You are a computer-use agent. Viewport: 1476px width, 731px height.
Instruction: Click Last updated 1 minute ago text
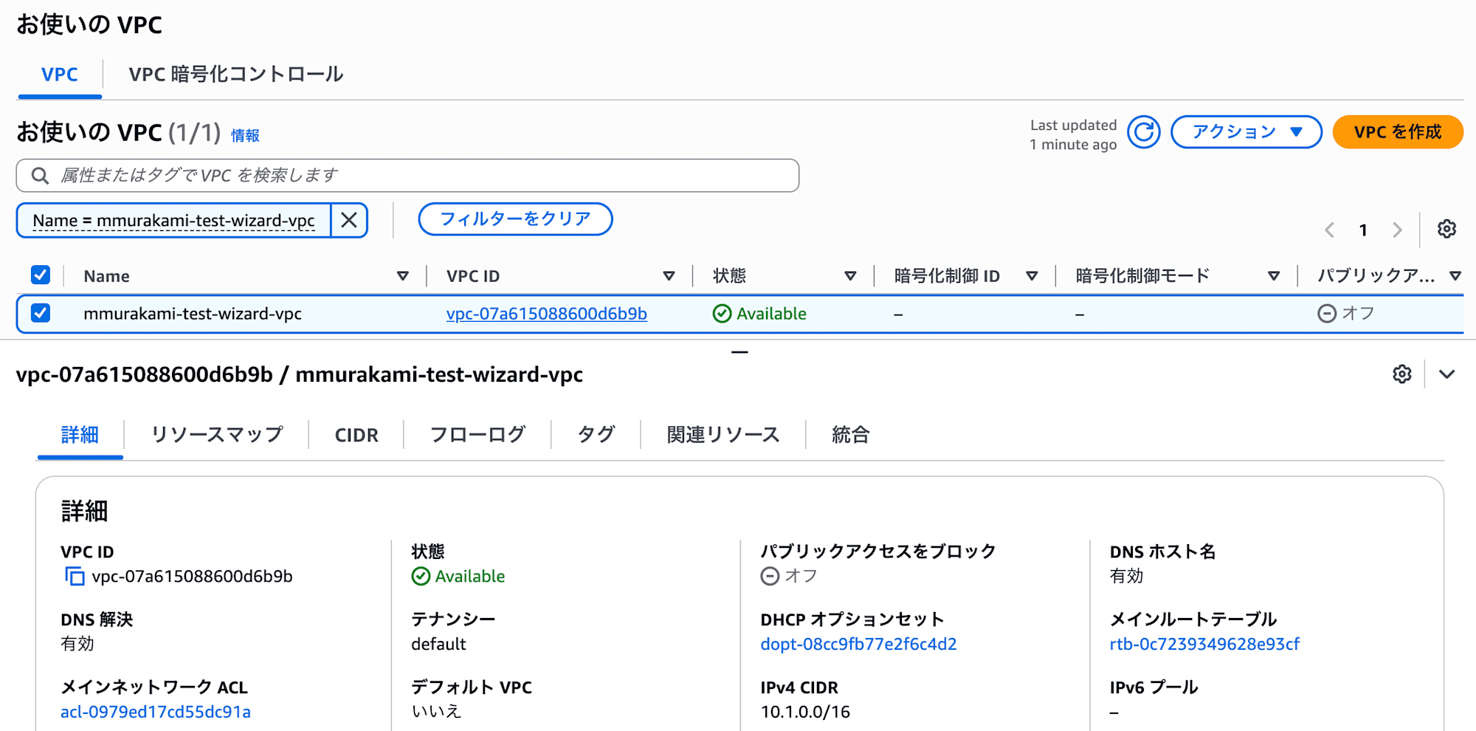coord(1073,134)
